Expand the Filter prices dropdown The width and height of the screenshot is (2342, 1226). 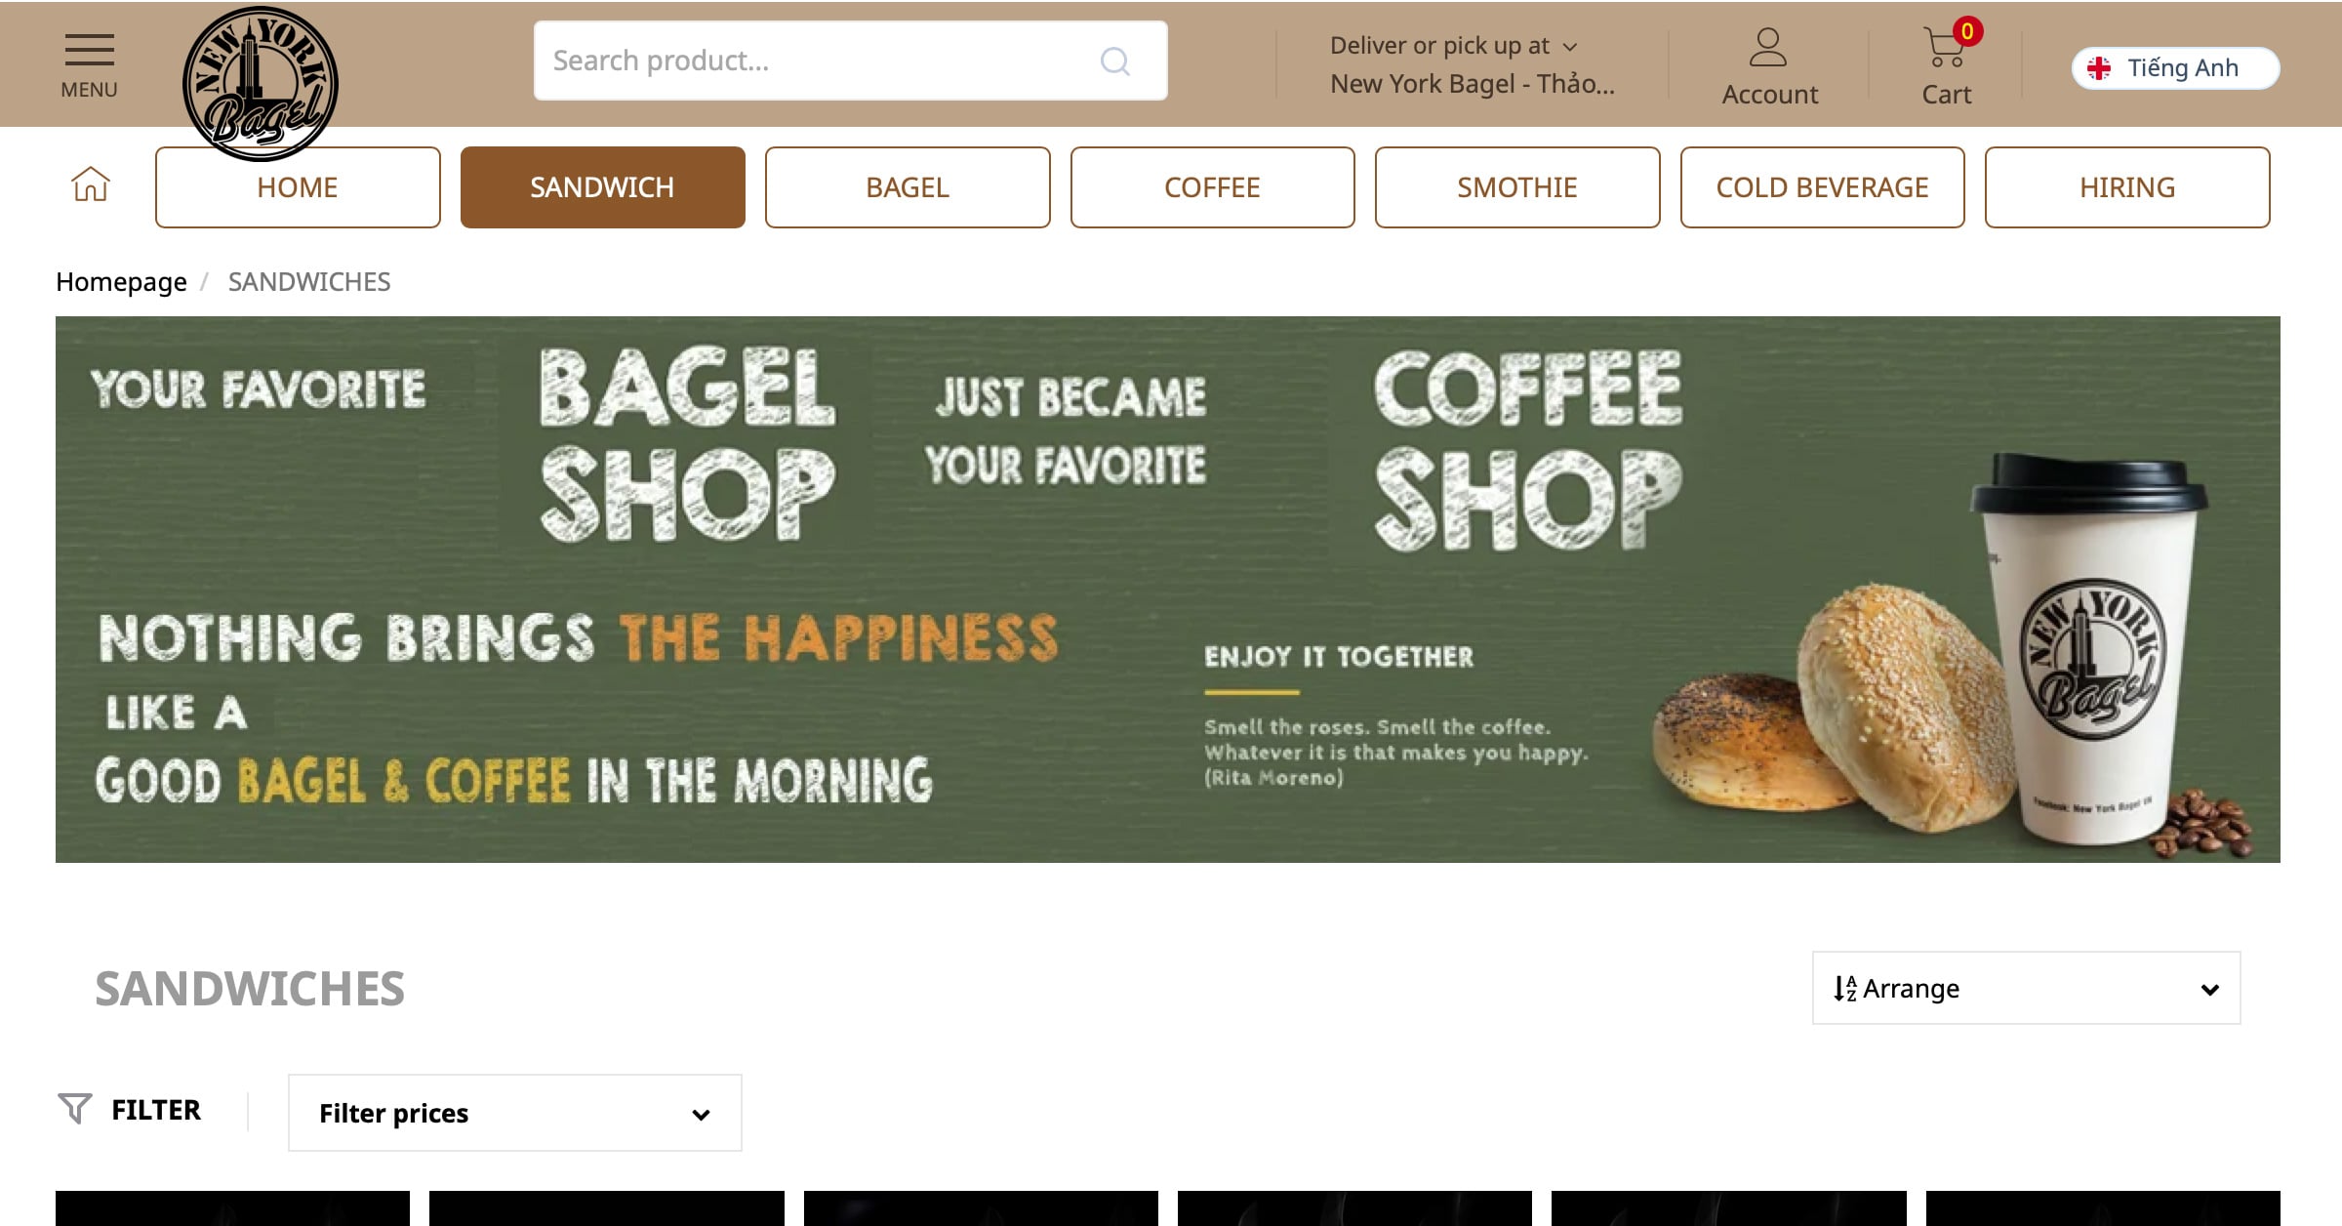(514, 1113)
